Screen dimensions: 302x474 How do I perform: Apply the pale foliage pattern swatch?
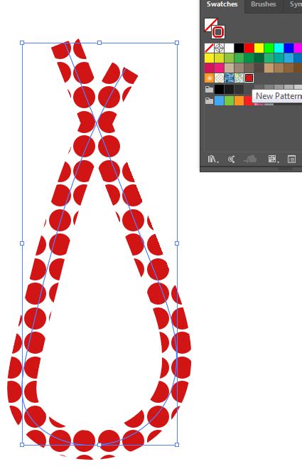239,78
